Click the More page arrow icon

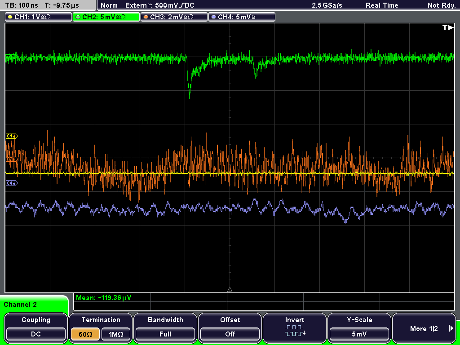(451, 328)
